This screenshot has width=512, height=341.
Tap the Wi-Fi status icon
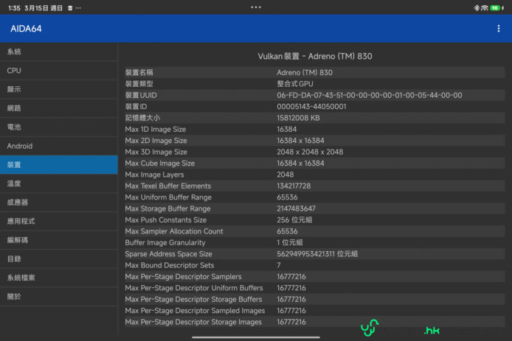[x=484, y=7]
